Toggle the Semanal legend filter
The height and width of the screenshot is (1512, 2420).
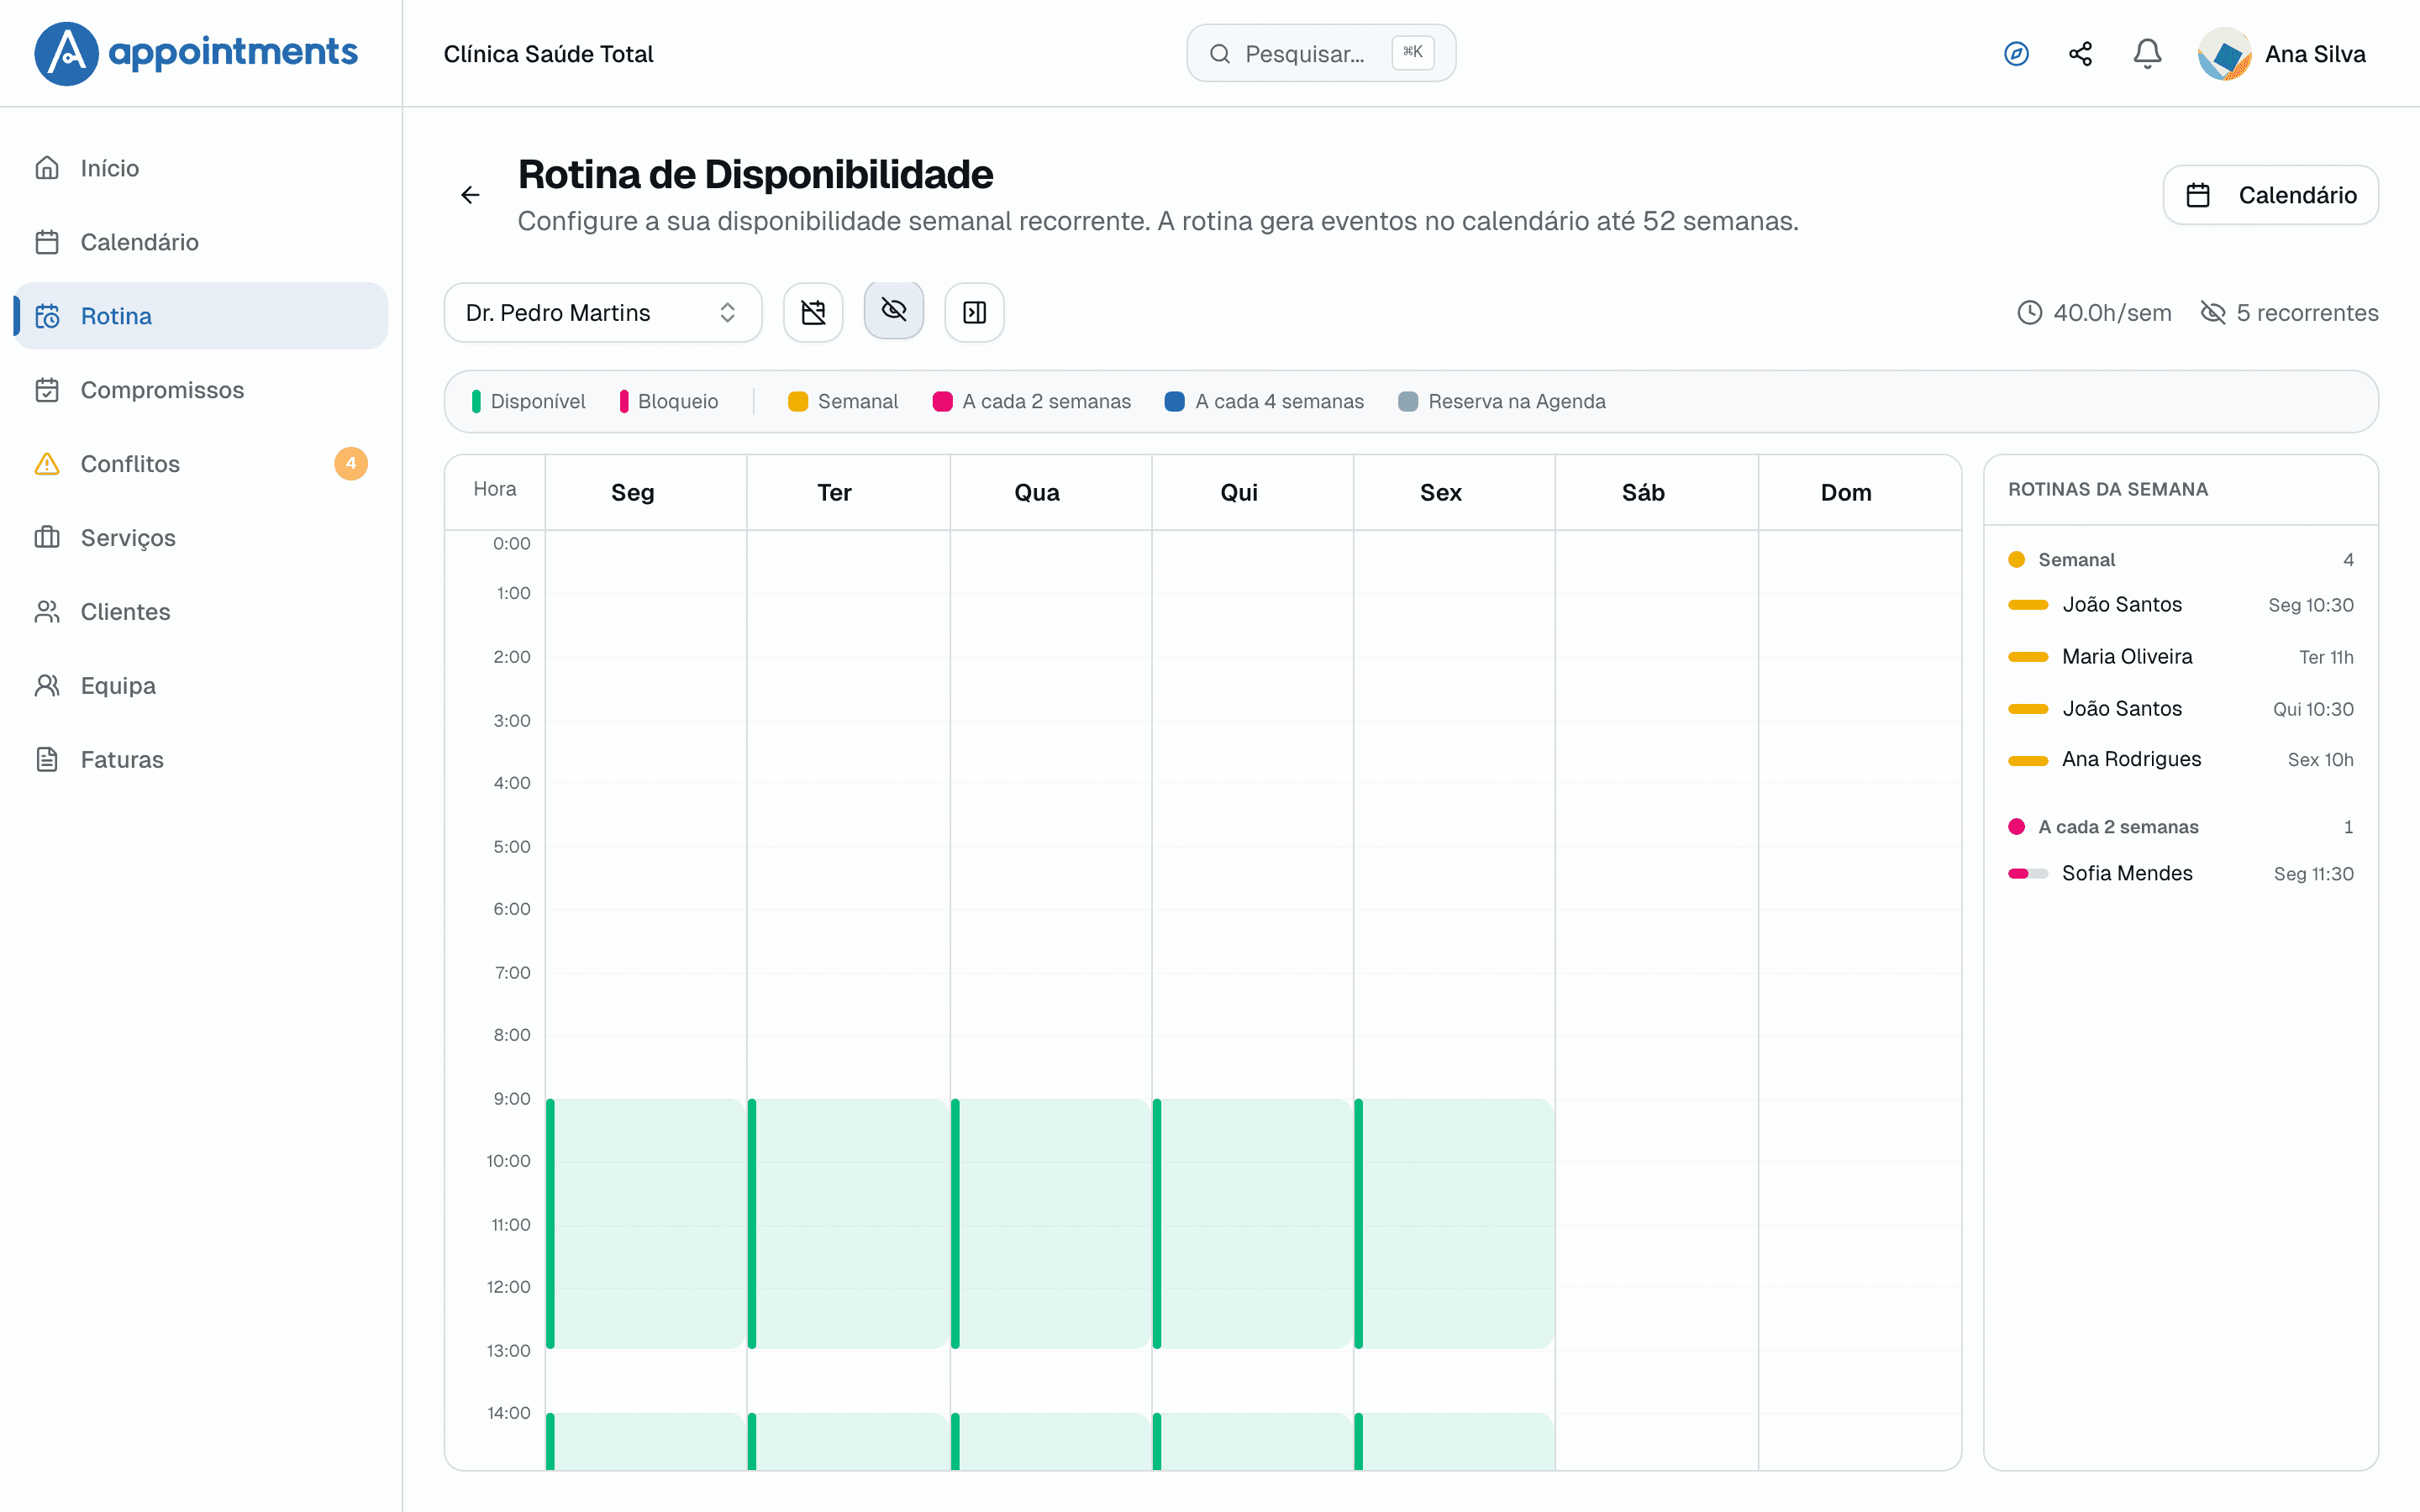tap(843, 401)
